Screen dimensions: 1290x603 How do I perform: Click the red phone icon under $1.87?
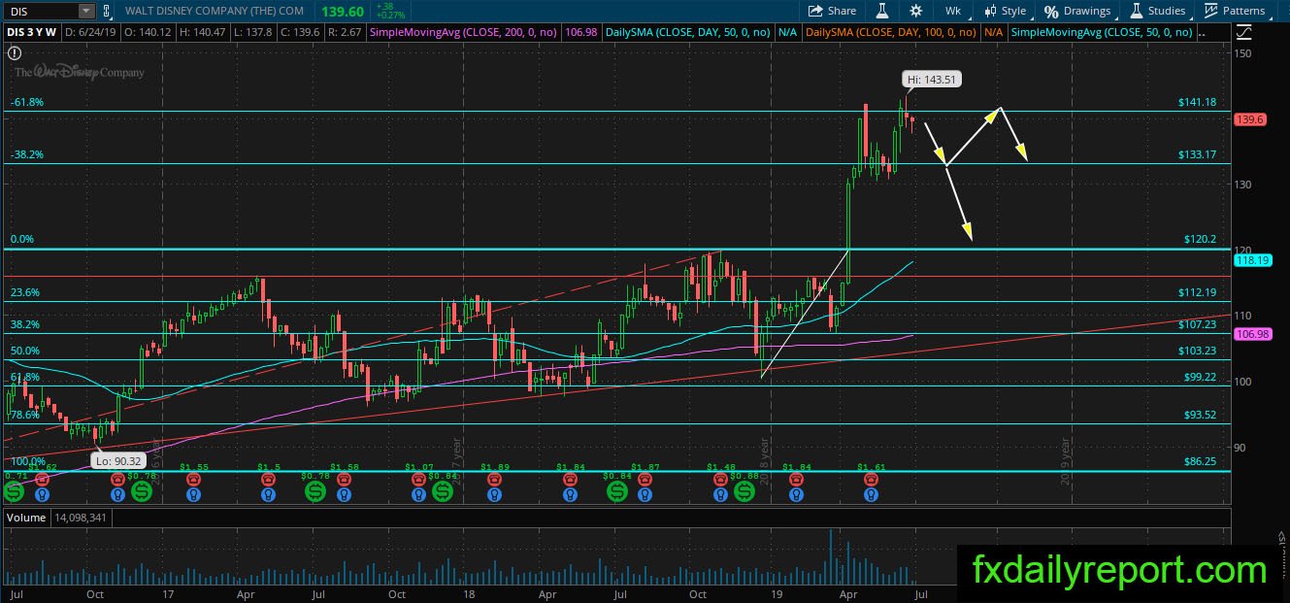tap(645, 479)
